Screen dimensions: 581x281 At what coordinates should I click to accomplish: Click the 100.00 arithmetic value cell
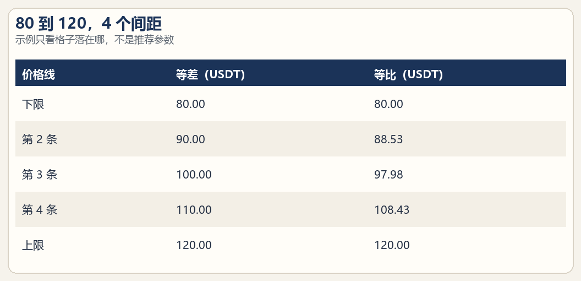click(x=194, y=175)
